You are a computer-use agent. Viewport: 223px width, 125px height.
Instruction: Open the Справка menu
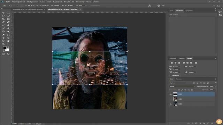pos(96,2)
